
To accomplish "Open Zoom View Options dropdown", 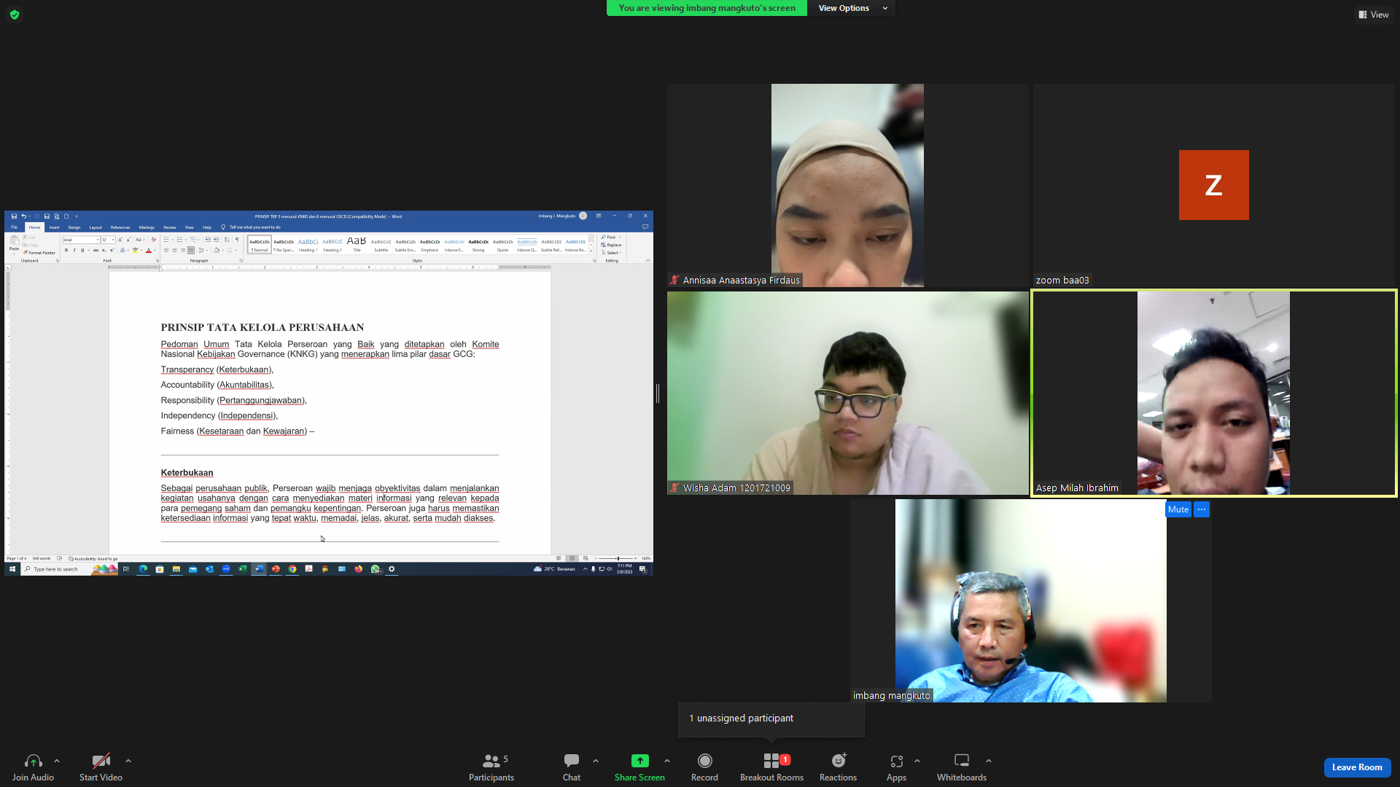I will [852, 8].
